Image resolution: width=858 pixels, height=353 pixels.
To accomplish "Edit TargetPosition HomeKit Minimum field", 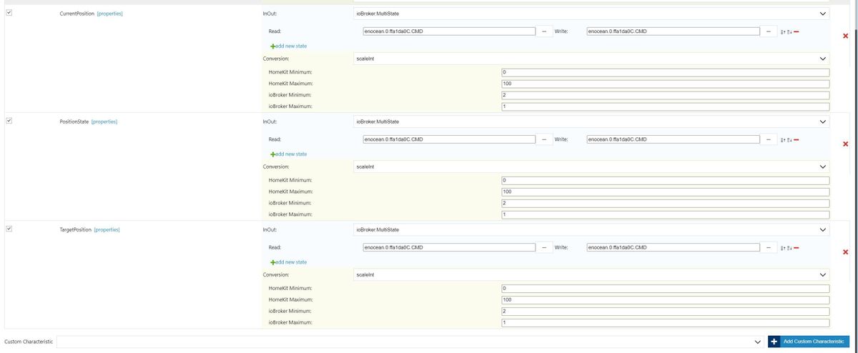I will [666, 288].
